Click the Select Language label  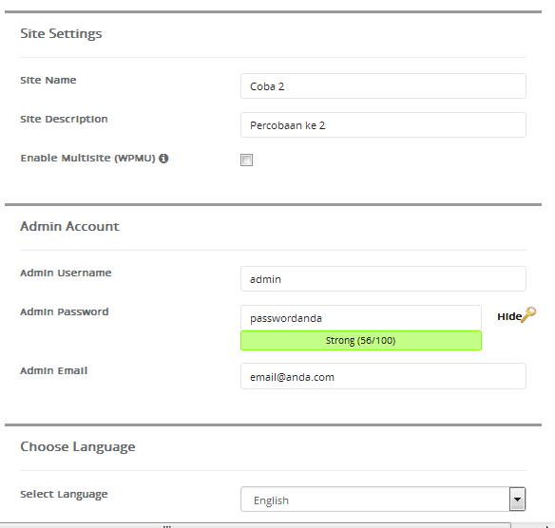point(64,494)
